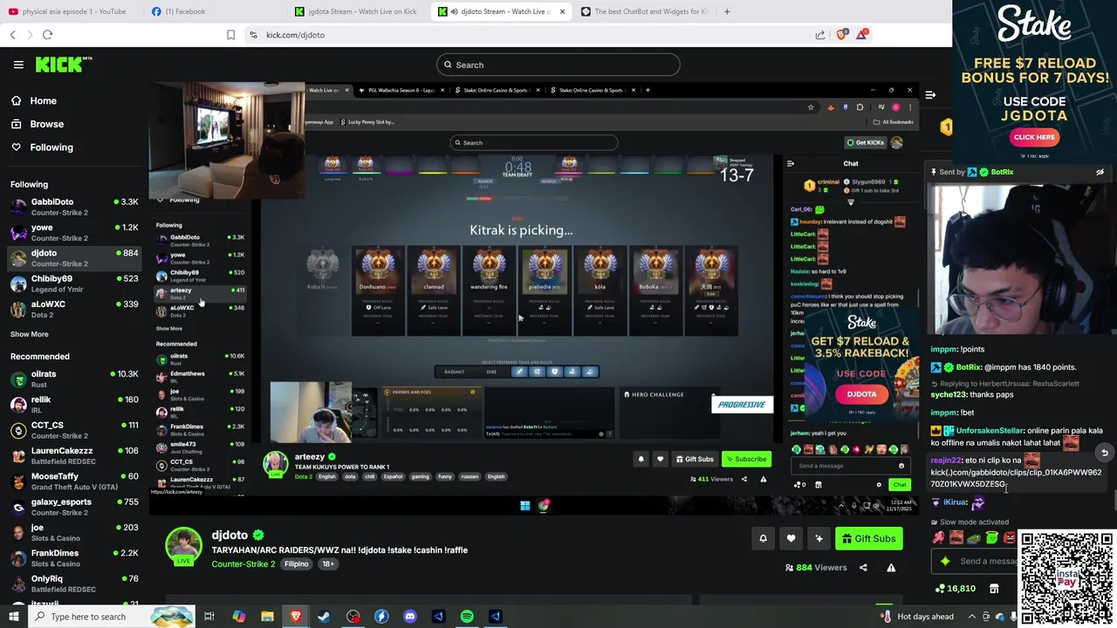Image resolution: width=1117 pixels, height=628 pixels.
Task: Open oilrats channel in Recommended list
Action: (x=74, y=379)
